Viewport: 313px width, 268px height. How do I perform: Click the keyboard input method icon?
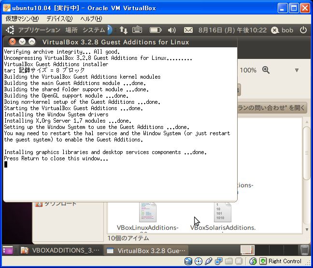pos(137,30)
